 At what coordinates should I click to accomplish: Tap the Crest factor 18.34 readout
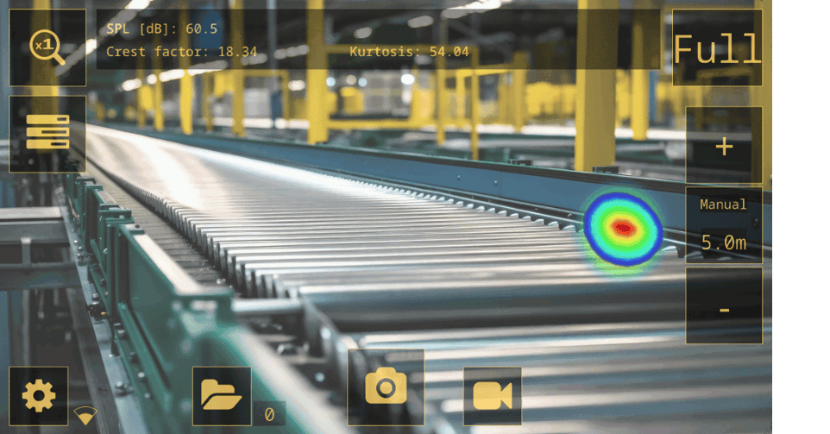181,52
